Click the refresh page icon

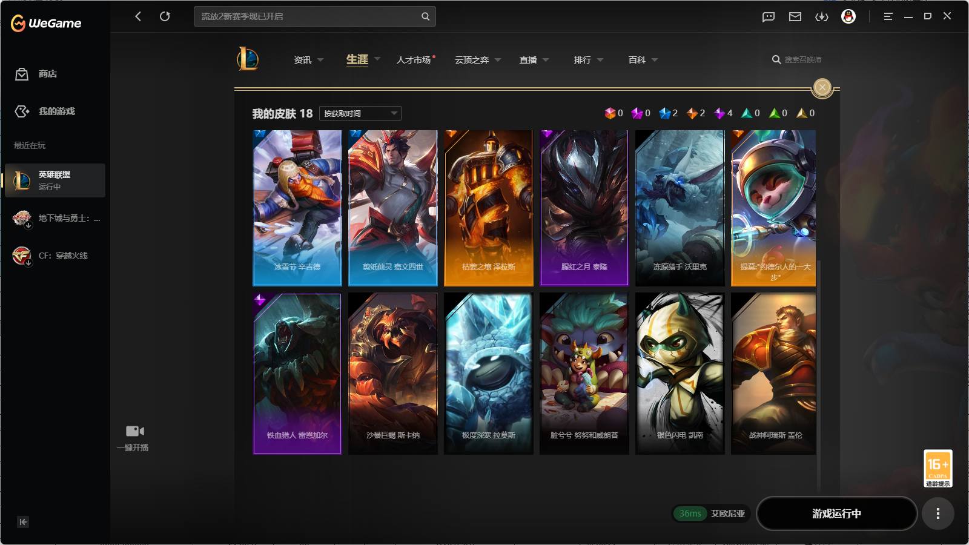pos(165,16)
